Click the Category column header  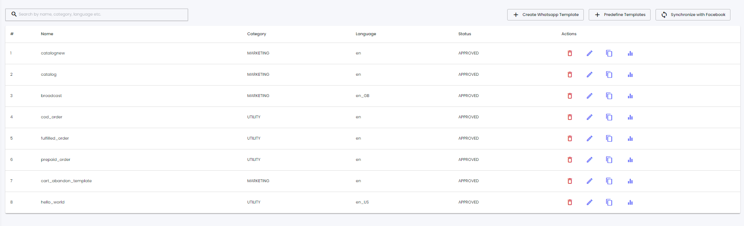256,34
